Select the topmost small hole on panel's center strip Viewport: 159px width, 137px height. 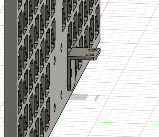point(62,47)
